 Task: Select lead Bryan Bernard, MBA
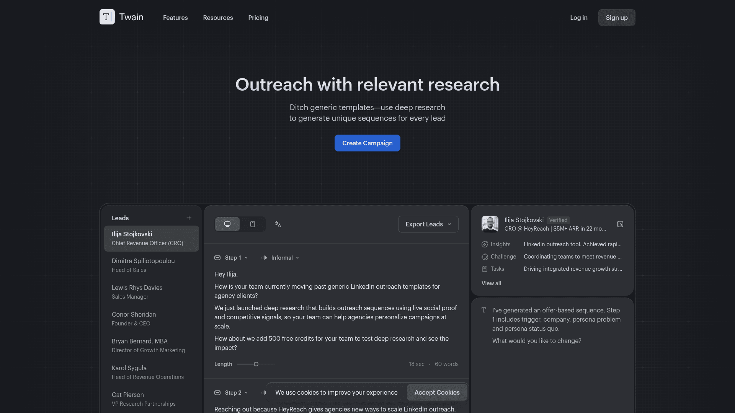tap(152, 346)
